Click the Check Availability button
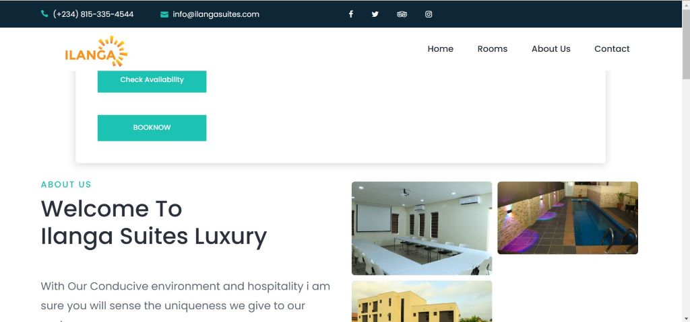This screenshot has width=690, height=322. 152,81
